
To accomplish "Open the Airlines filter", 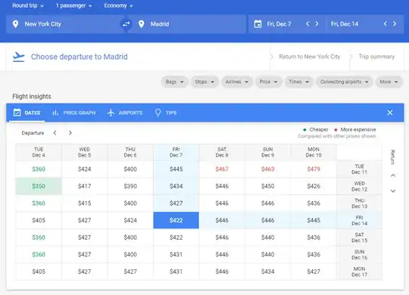I will click(237, 82).
